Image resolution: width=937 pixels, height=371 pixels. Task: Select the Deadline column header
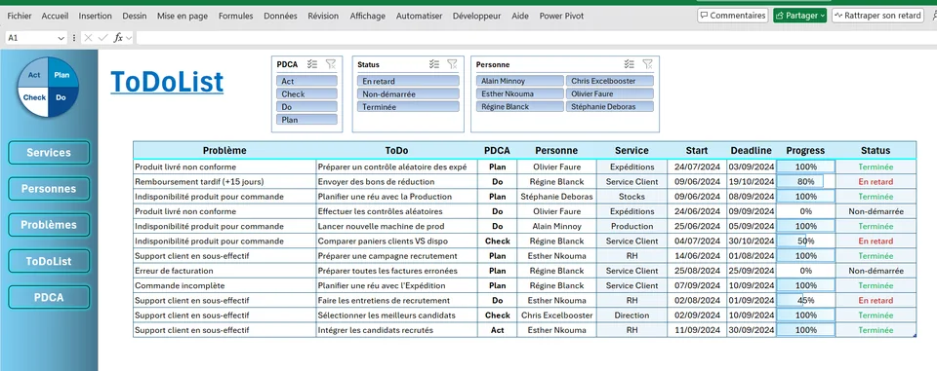tap(752, 150)
